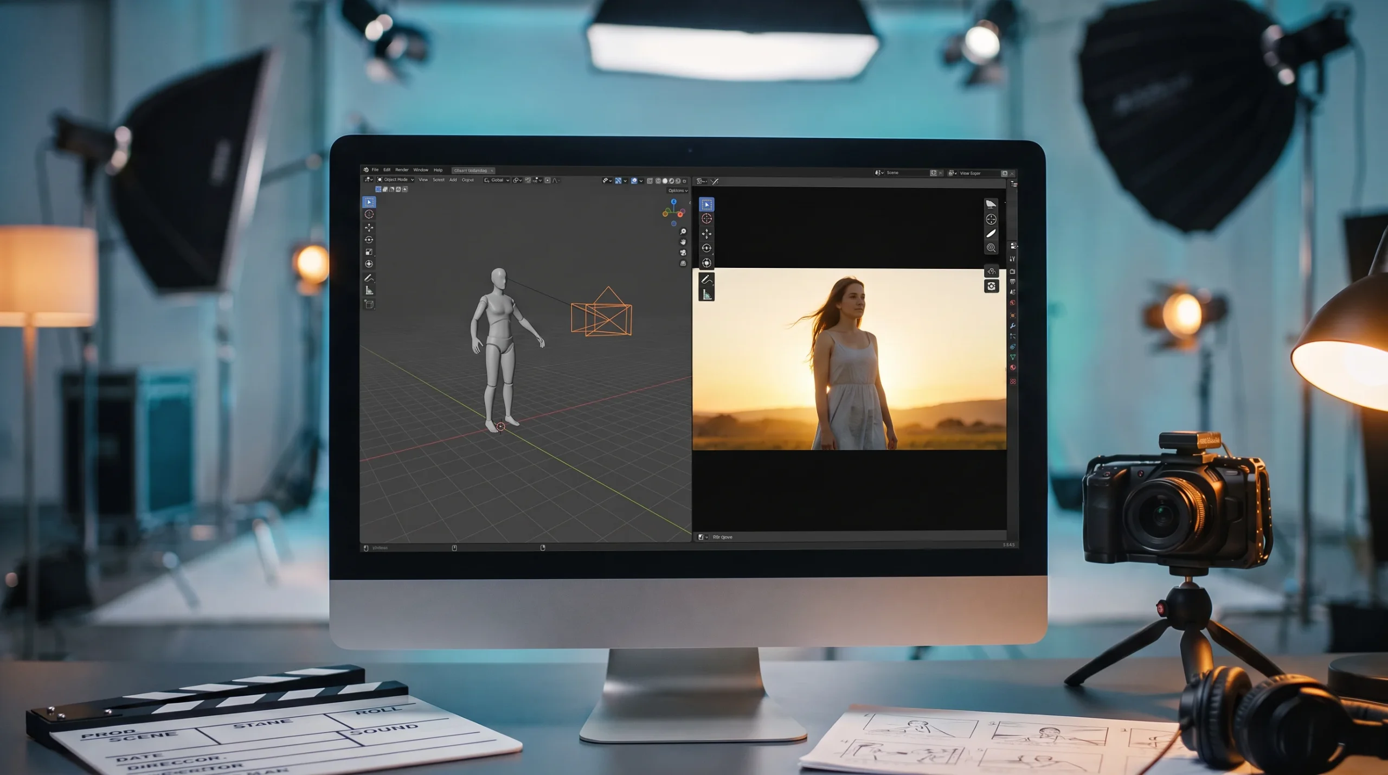
Task: Open the viewport Add menu
Action: pyautogui.click(x=453, y=180)
